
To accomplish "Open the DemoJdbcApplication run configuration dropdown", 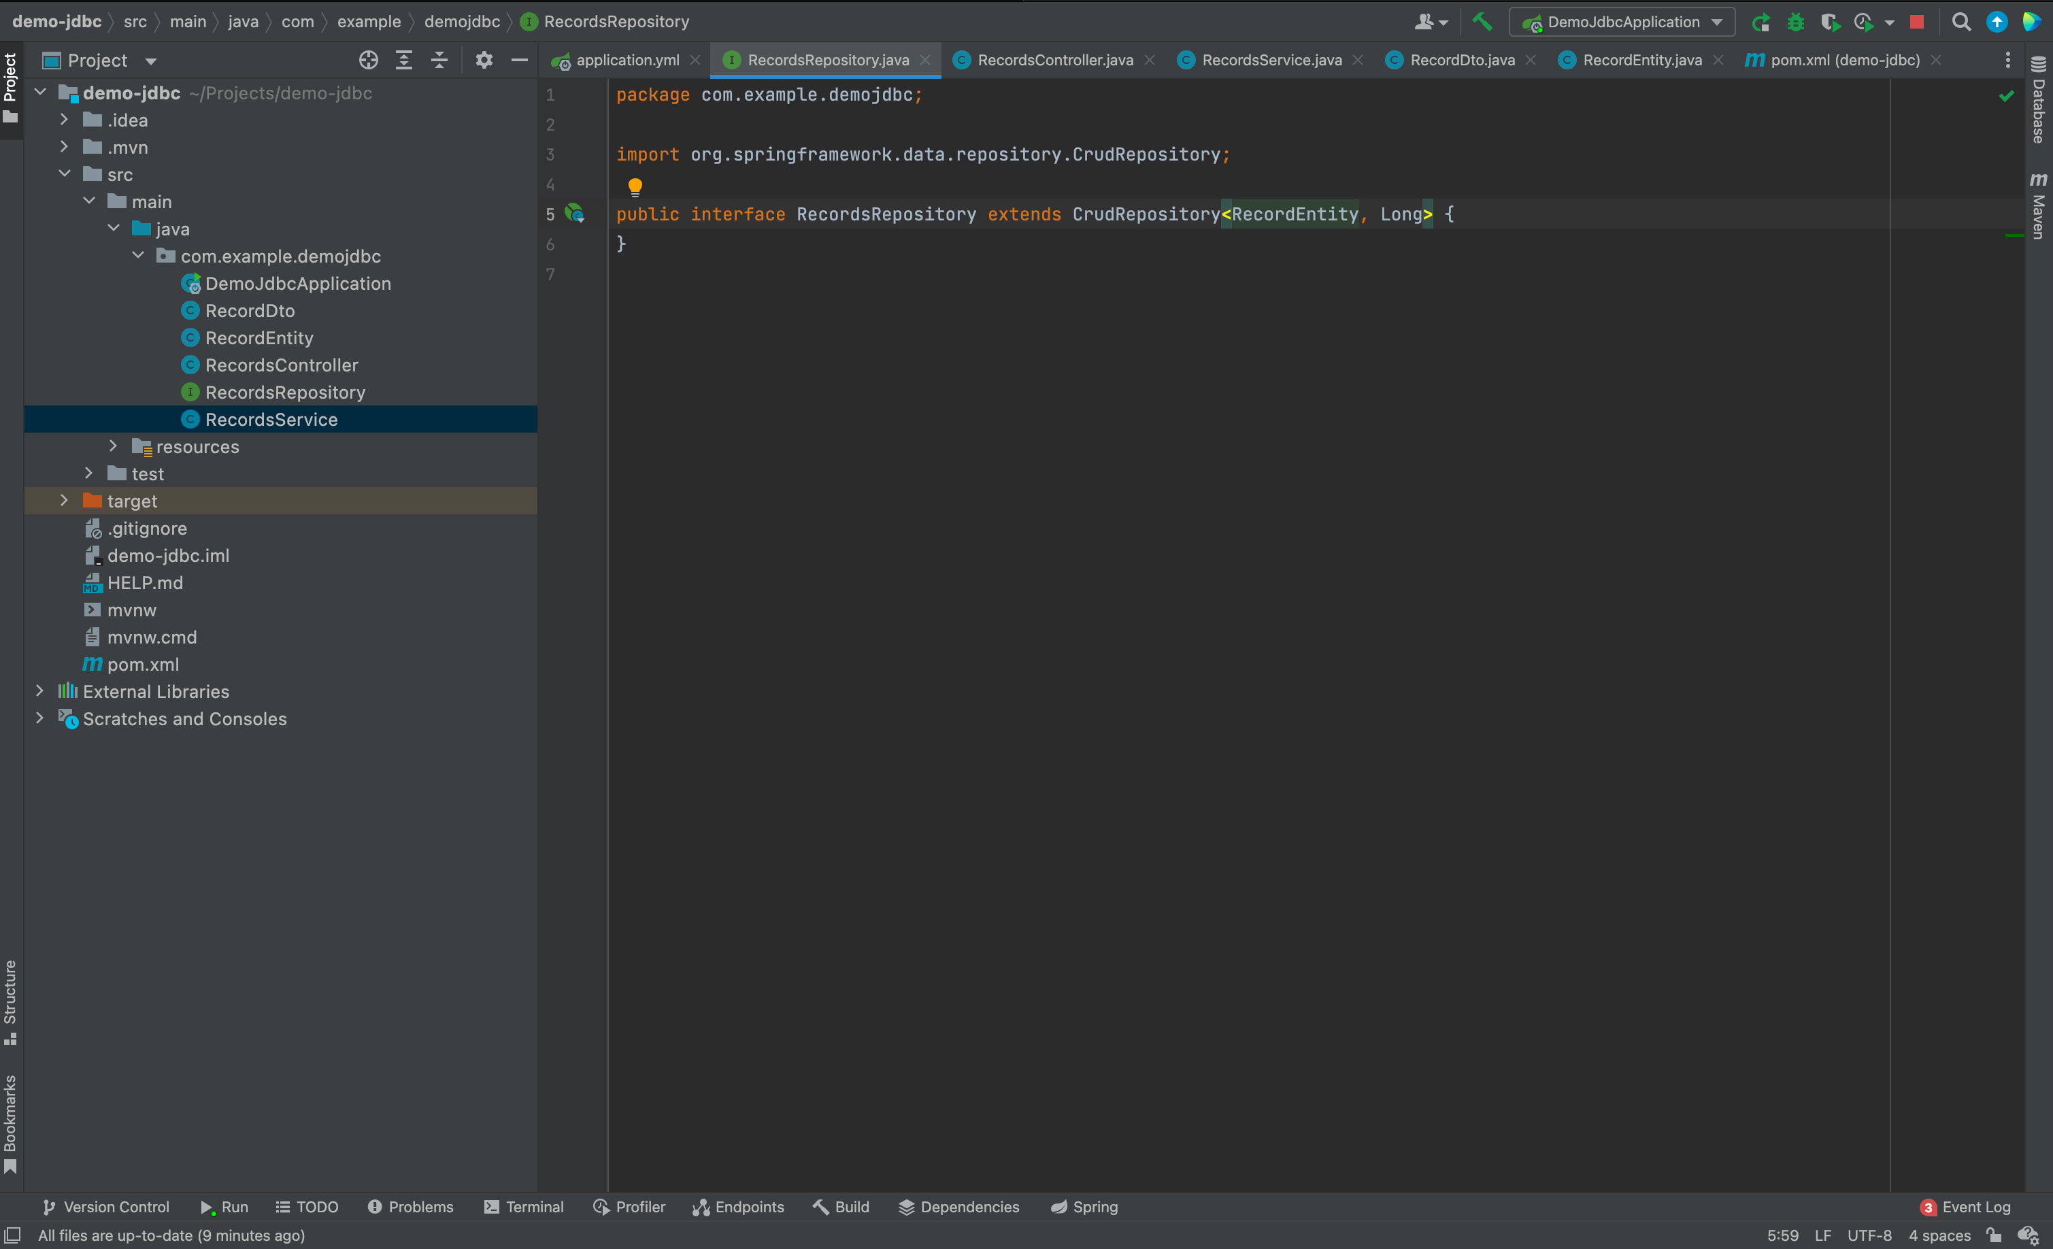I will (x=1622, y=22).
